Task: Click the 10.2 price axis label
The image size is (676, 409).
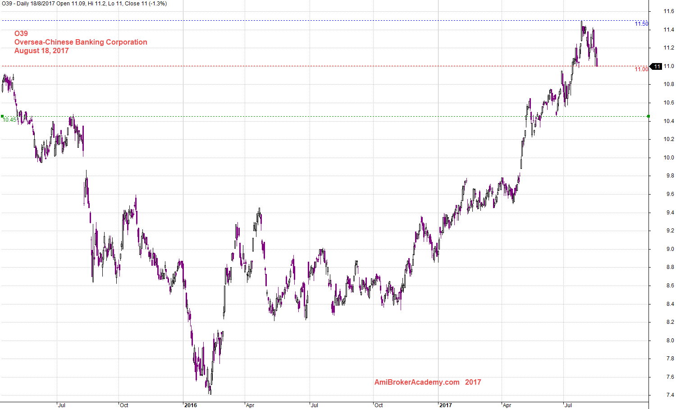Action: [668, 139]
